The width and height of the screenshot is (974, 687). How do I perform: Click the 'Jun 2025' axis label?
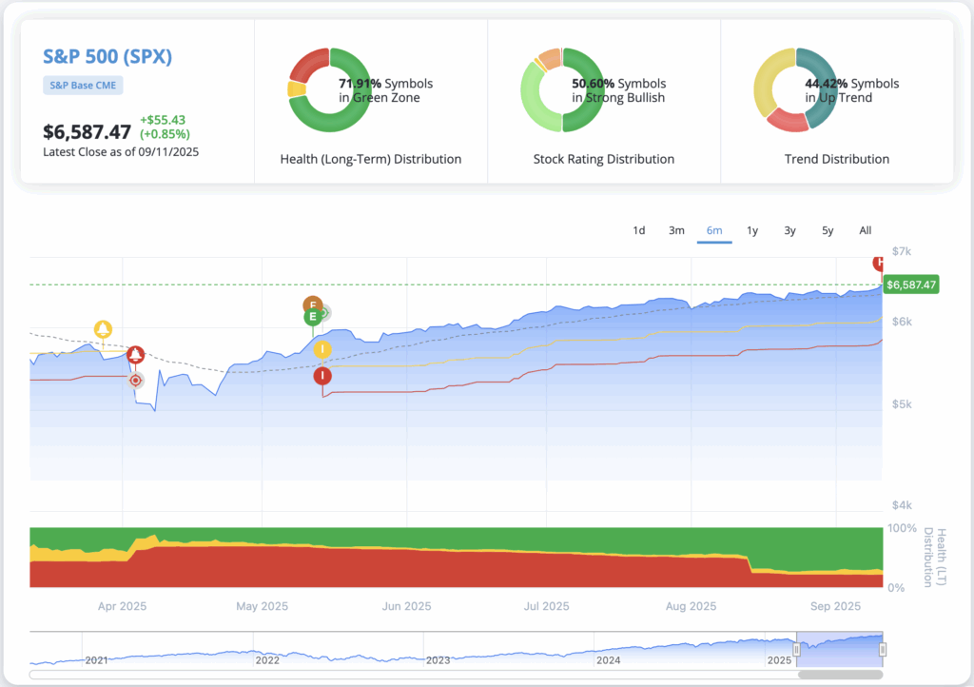point(407,606)
